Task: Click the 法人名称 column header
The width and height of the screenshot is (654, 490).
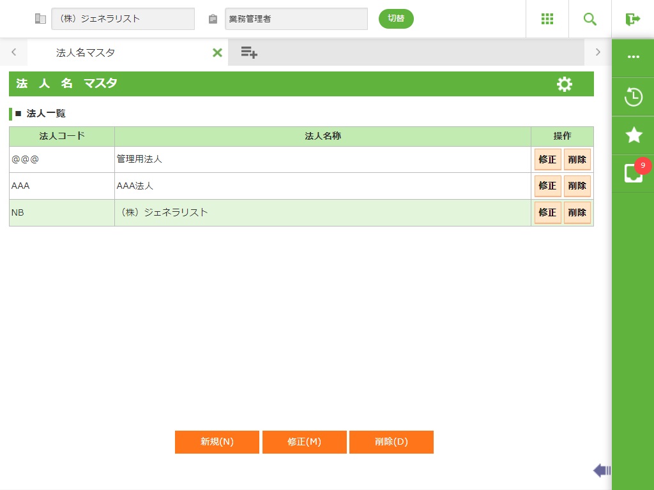Action: pyautogui.click(x=323, y=137)
